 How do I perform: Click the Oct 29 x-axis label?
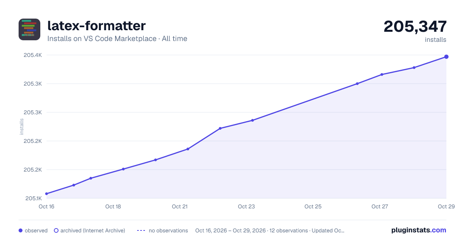[446, 206]
